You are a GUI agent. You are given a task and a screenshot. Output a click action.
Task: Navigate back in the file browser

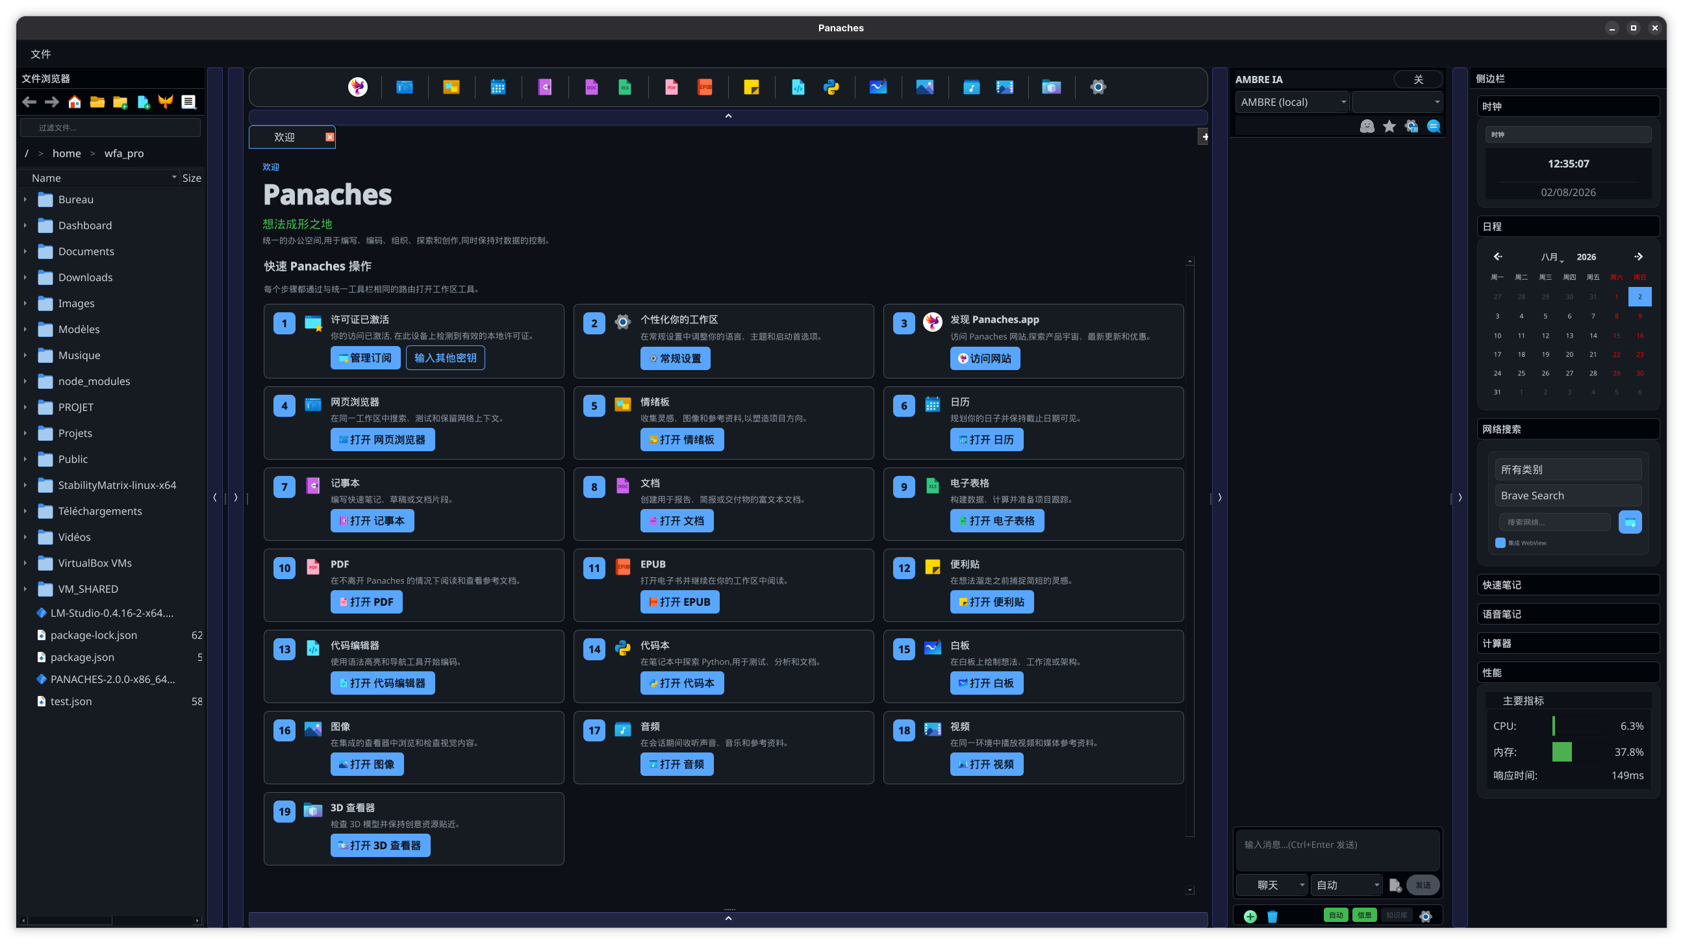pos(29,102)
